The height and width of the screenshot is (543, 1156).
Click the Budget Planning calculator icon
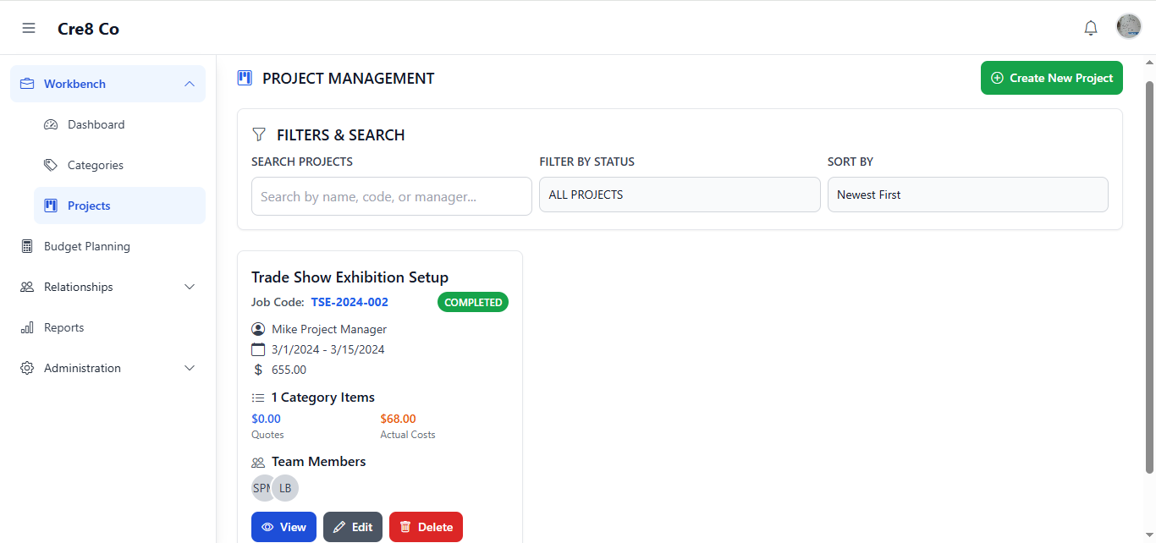[27, 246]
